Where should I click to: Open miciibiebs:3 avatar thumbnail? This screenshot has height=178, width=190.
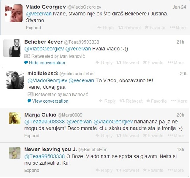coord(15,80)
